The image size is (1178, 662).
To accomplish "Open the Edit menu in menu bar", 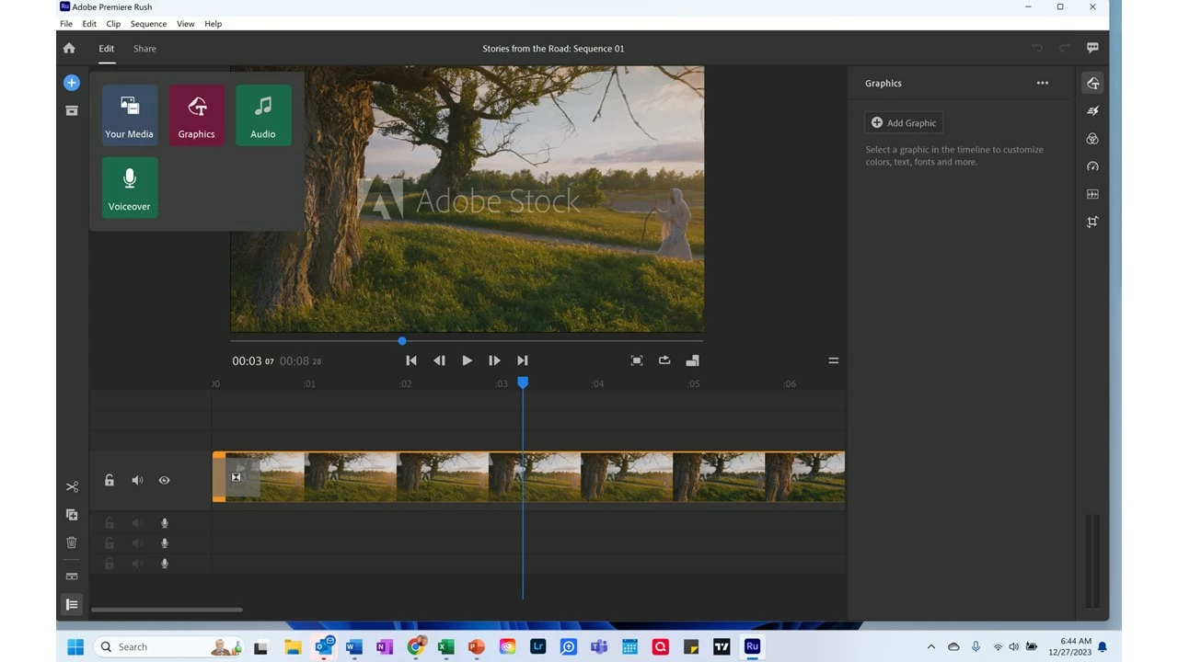I will click(x=89, y=24).
